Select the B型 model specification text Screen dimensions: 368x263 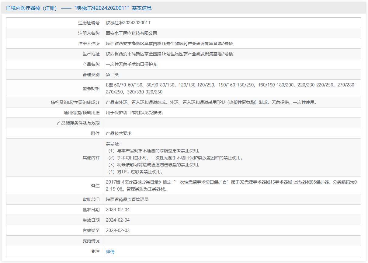(x=231, y=88)
